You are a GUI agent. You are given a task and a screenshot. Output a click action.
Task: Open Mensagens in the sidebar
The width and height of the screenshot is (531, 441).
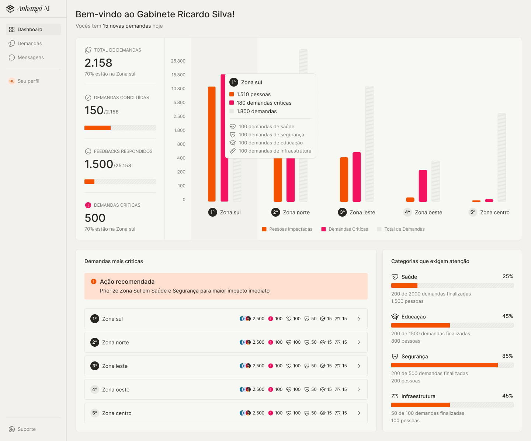[33, 57]
